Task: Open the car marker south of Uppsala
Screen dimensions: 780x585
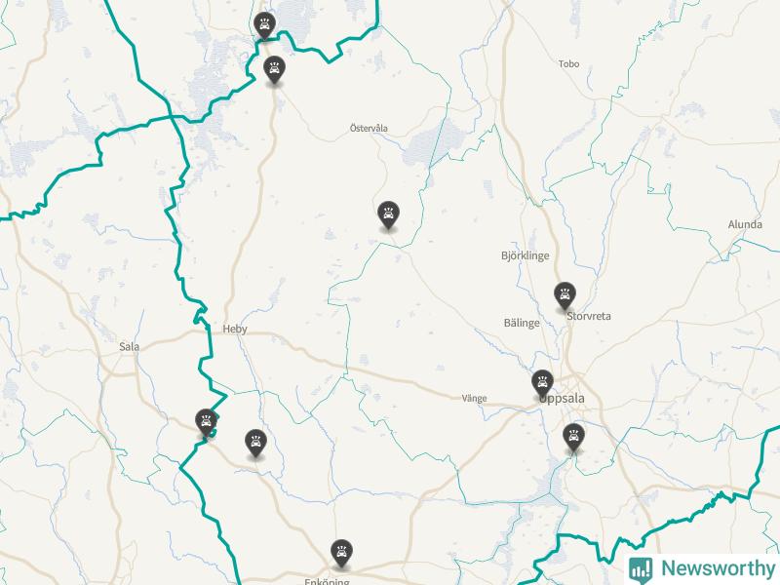Action: (x=573, y=438)
